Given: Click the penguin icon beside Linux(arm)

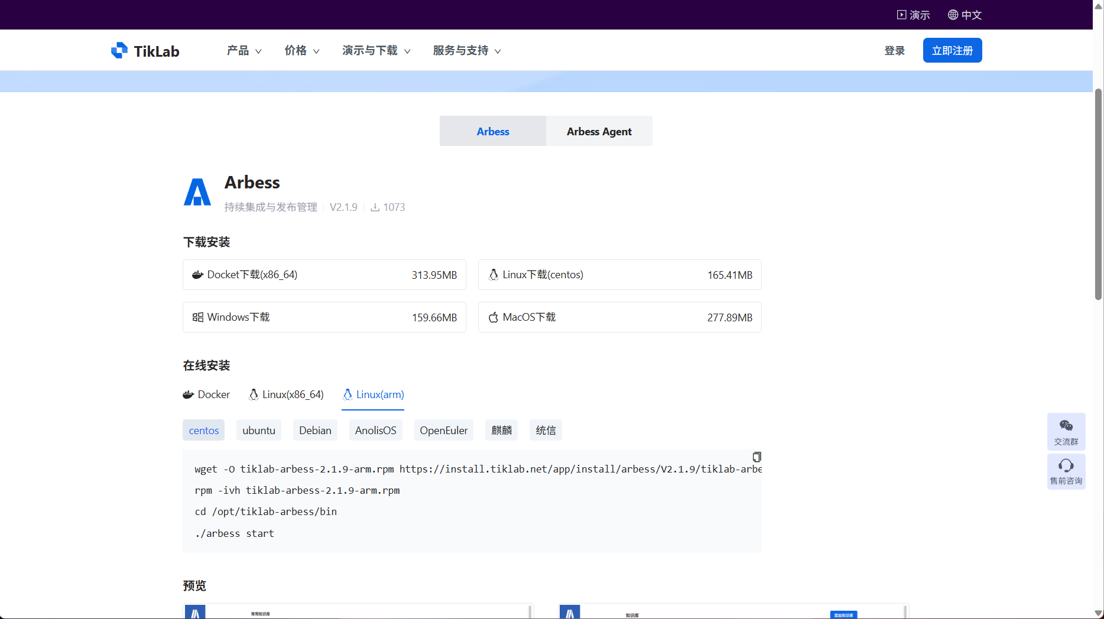Looking at the screenshot, I should [x=348, y=395].
